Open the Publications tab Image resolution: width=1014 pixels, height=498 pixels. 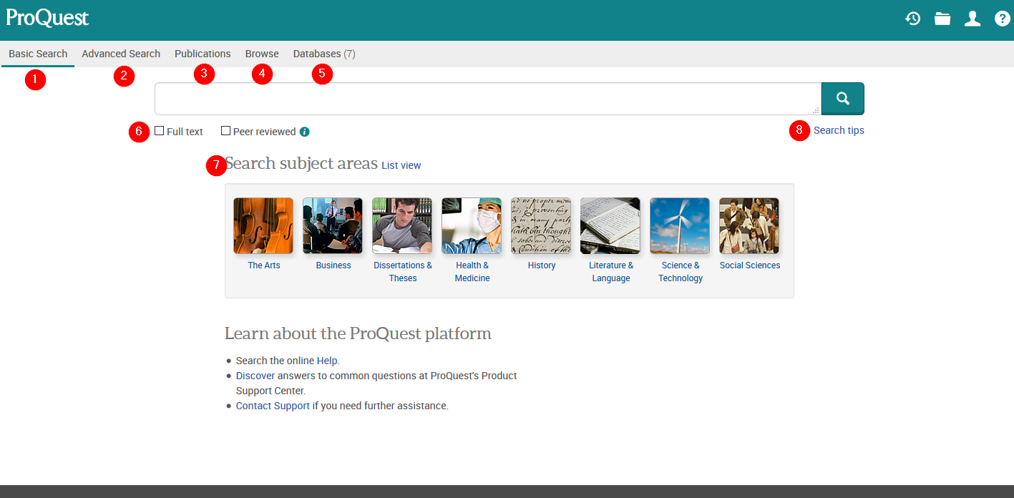pos(203,54)
